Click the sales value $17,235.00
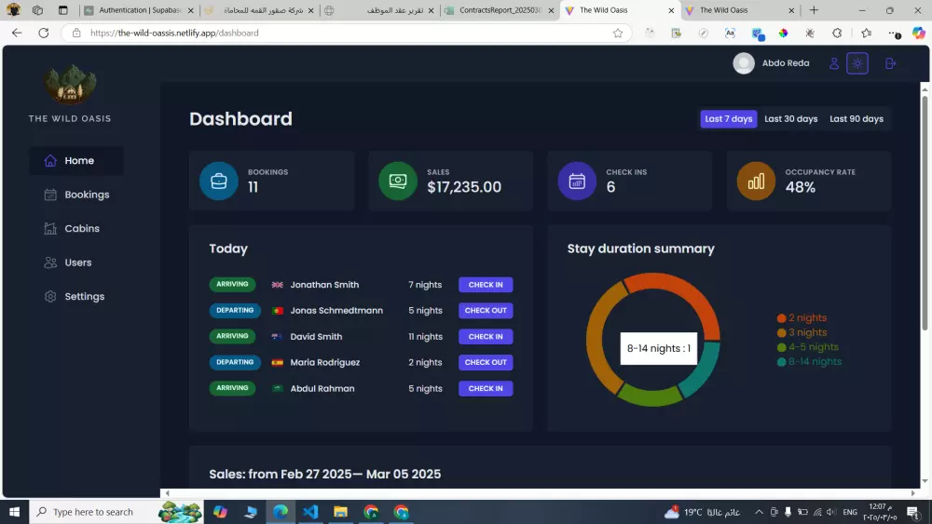This screenshot has height=524, width=932. click(463, 187)
